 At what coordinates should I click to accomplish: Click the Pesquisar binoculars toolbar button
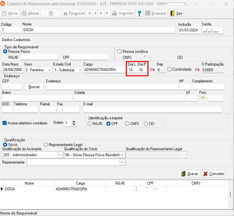tap(74, 13)
